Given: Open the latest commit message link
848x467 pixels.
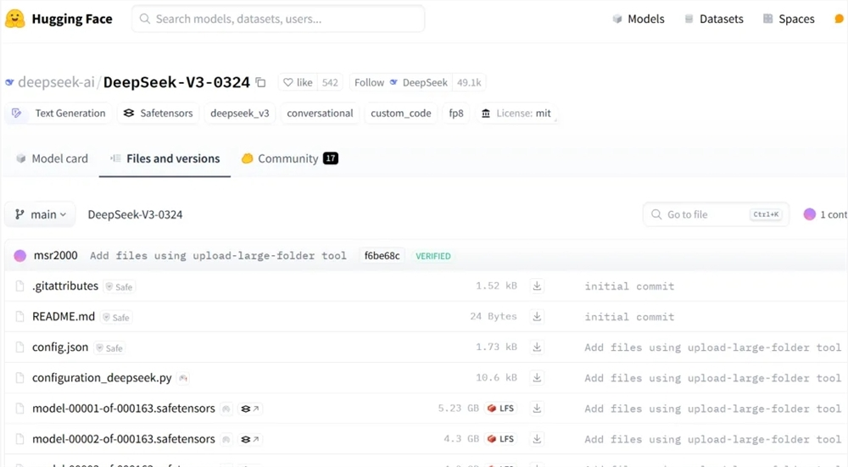Looking at the screenshot, I should [218, 256].
